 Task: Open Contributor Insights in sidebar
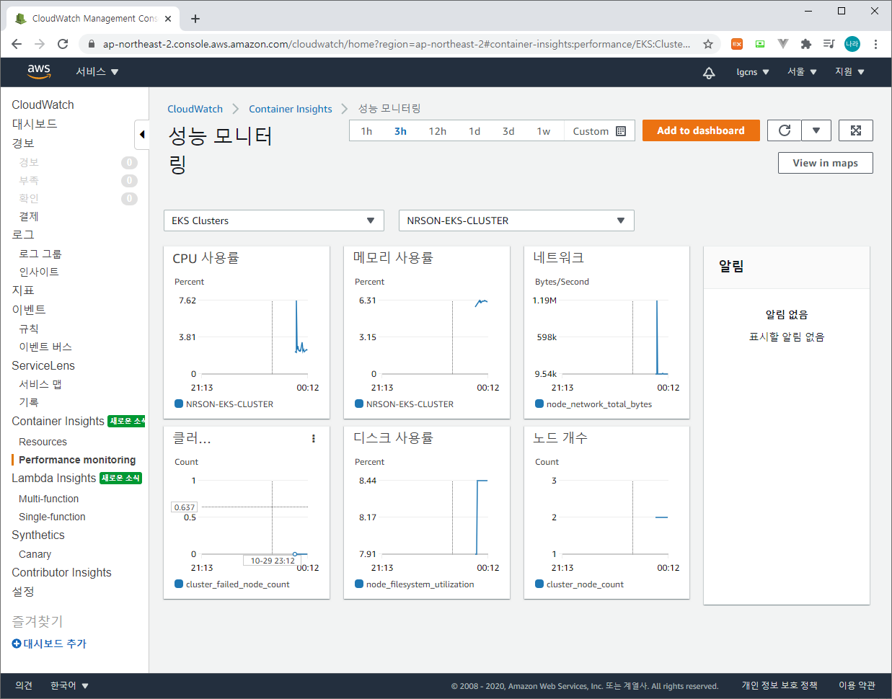(61, 572)
